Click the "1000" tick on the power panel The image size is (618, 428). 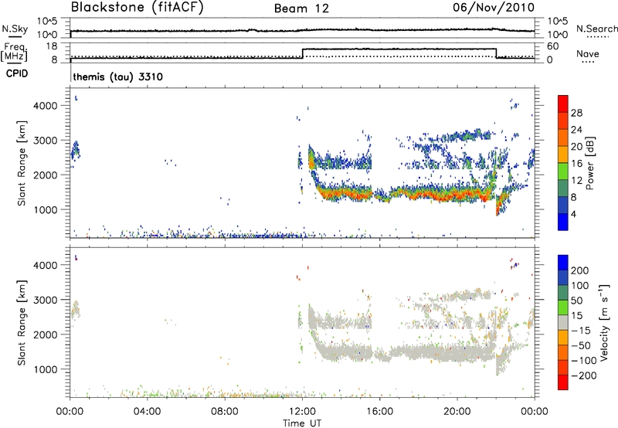[x=46, y=209]
